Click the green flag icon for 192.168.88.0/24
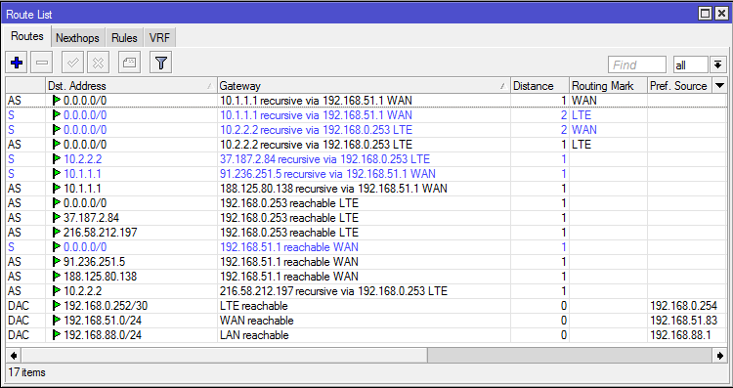 tap(57, 334)
